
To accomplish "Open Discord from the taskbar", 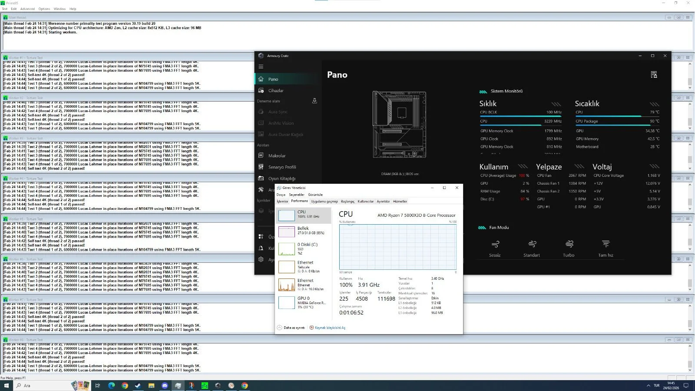I will (x=165, y=385).
